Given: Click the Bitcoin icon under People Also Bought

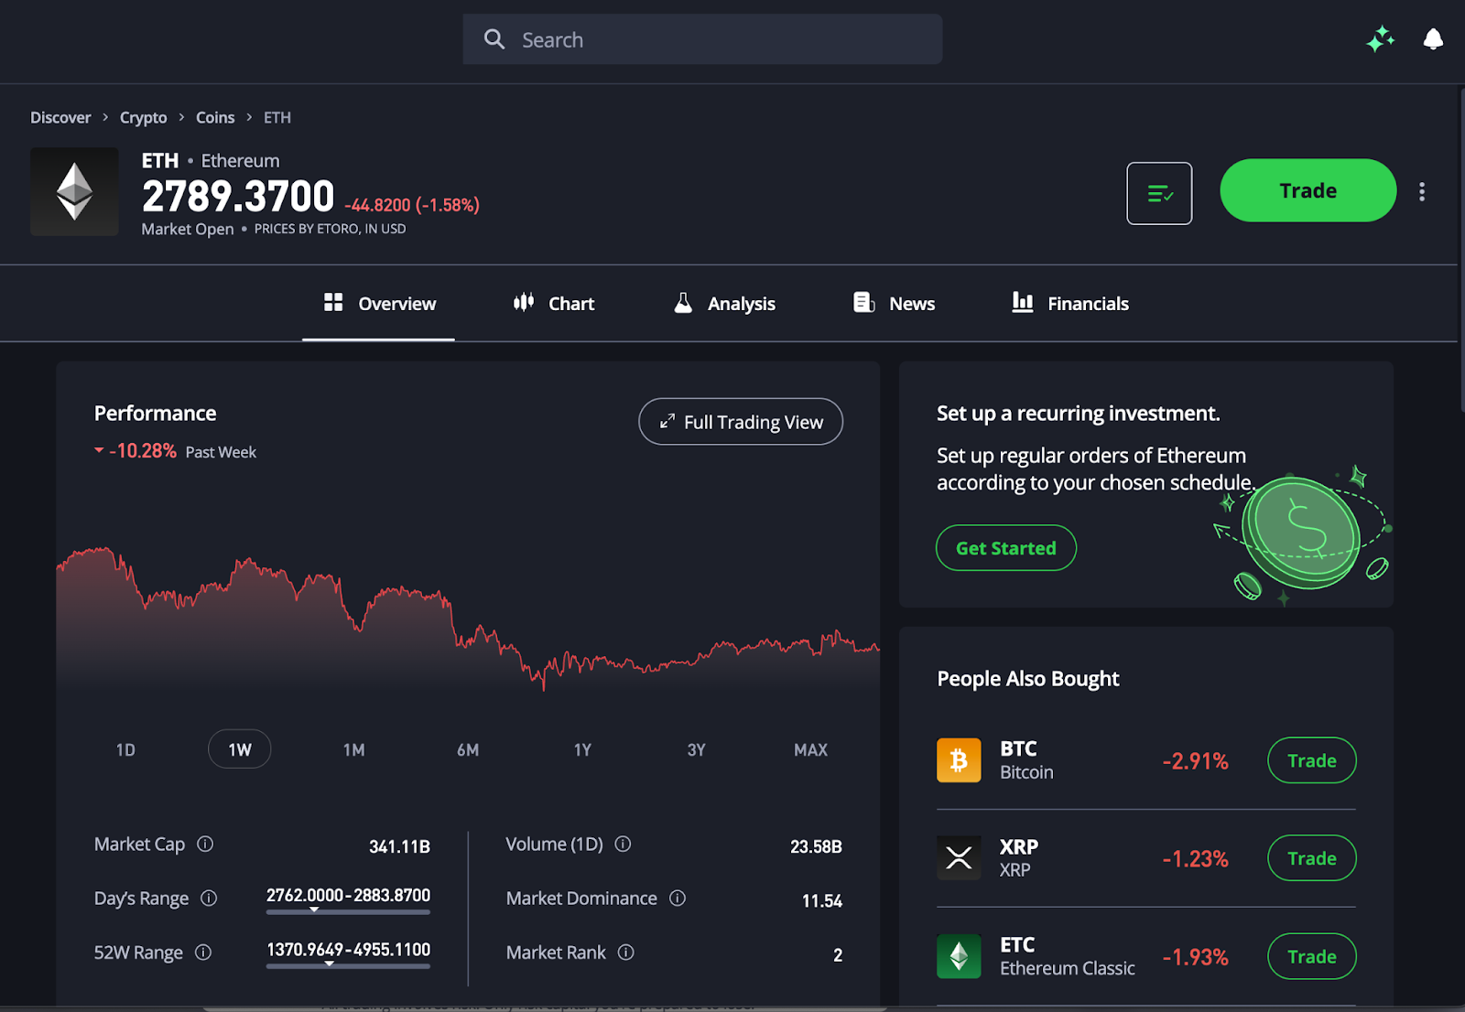Looking at the screenshot, I should pos(958,760).
